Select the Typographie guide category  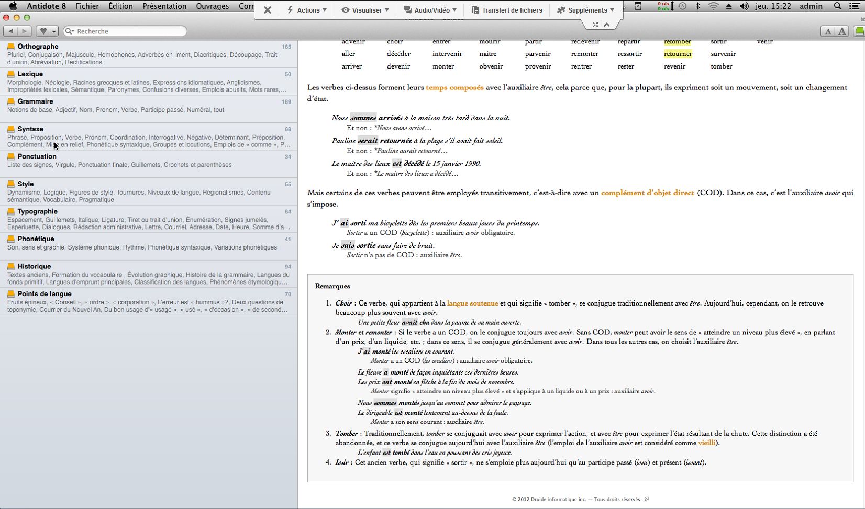coord(149,219)
